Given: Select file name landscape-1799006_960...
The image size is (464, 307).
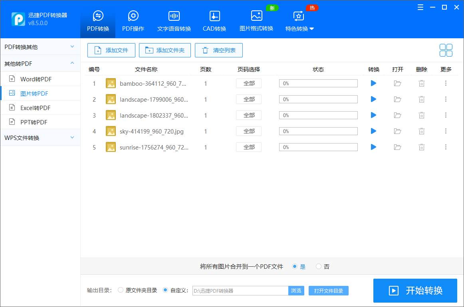Looking at the screenshot, I should pos(154,100).
